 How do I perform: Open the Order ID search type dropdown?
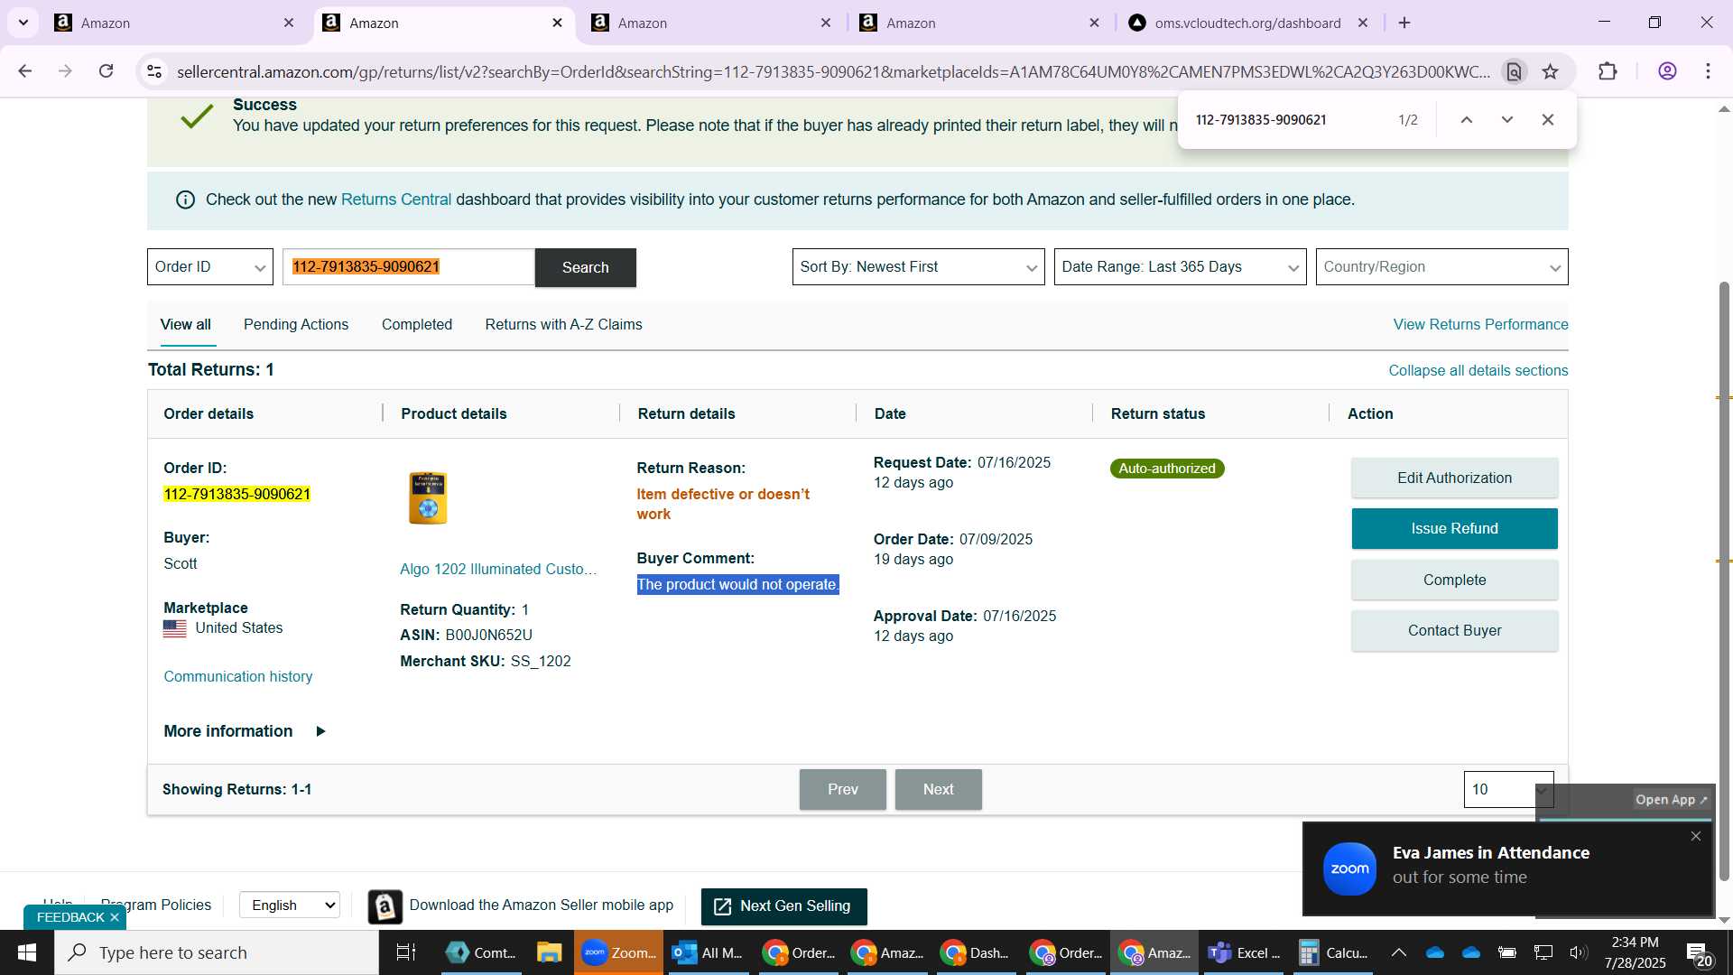coord(209,267)
